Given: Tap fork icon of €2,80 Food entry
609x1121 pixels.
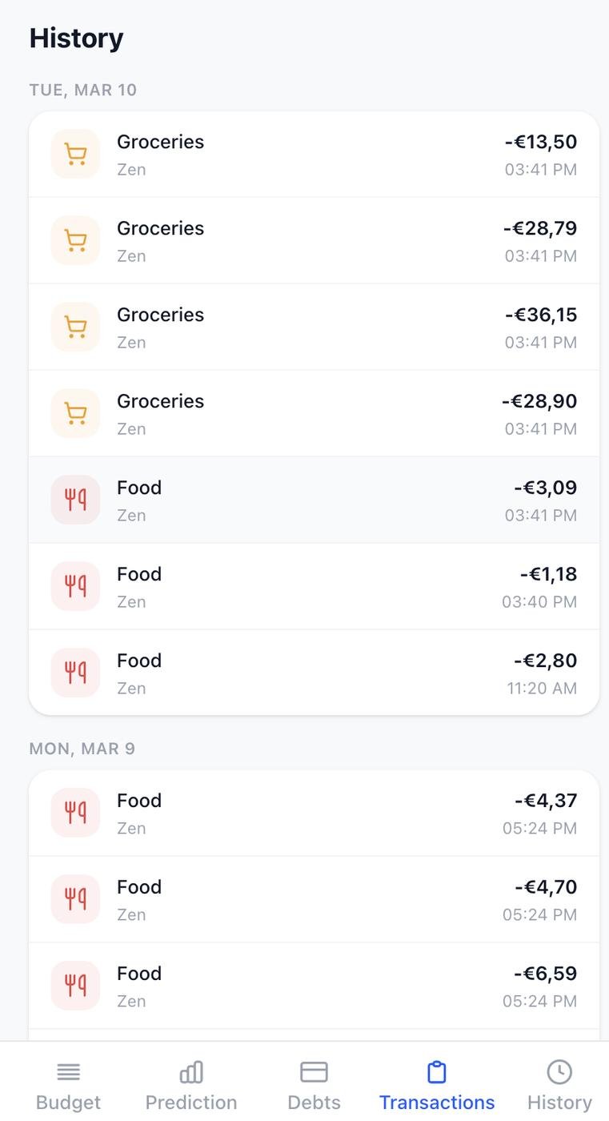Looking at the screenshot, I should (75, 673).
